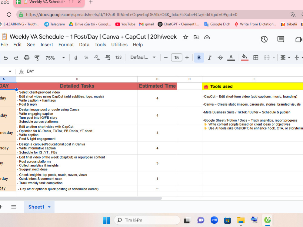303x227 pixels.
Task: Format as currency with đ button
Action: 76,58
